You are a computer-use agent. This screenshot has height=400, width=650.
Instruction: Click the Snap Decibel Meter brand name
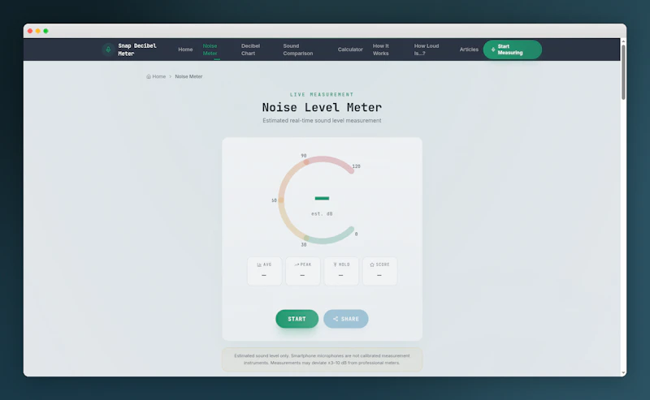click(x=137, y=49)
